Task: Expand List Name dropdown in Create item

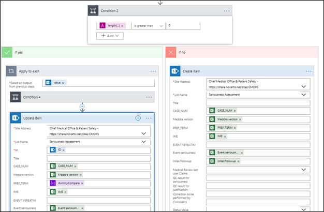Action: [x=303, y=95]
